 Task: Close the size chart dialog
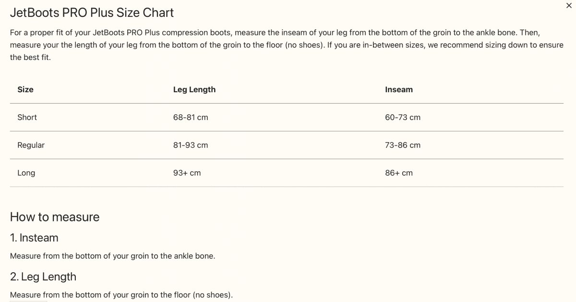(x=569, y=5)
